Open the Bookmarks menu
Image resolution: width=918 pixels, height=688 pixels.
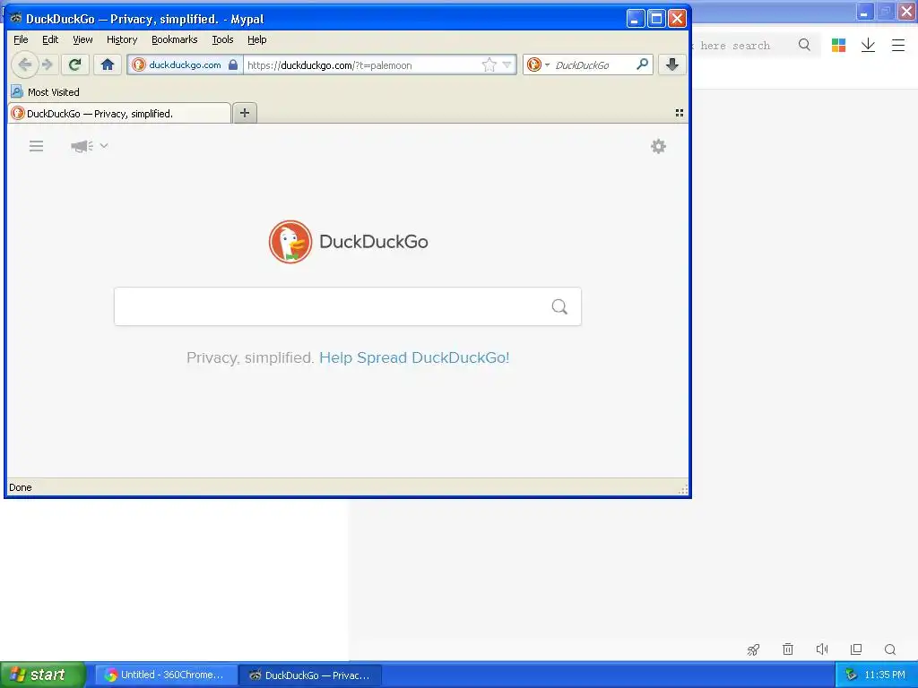pyautogui.click(x=175, y=39)
